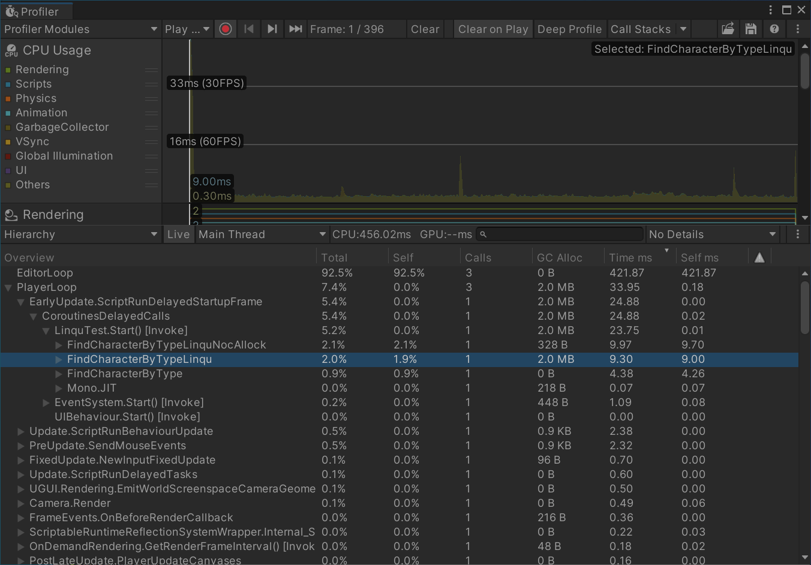
Task: Toggle the Live view button
Action: pos(178,235)
